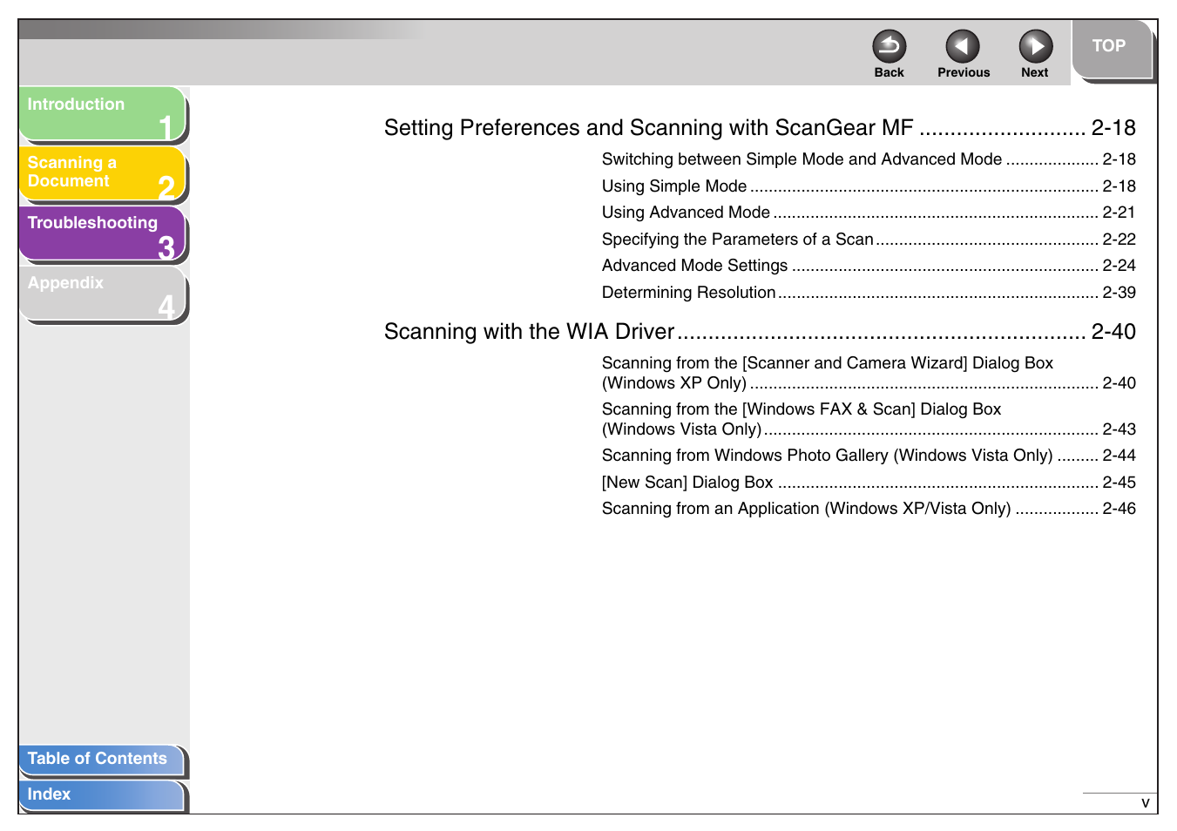Go to Determining Resolution section
This screenshot has width=1177, height=831.
pos(869,293)
